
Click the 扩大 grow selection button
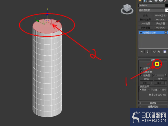(160, 79)
